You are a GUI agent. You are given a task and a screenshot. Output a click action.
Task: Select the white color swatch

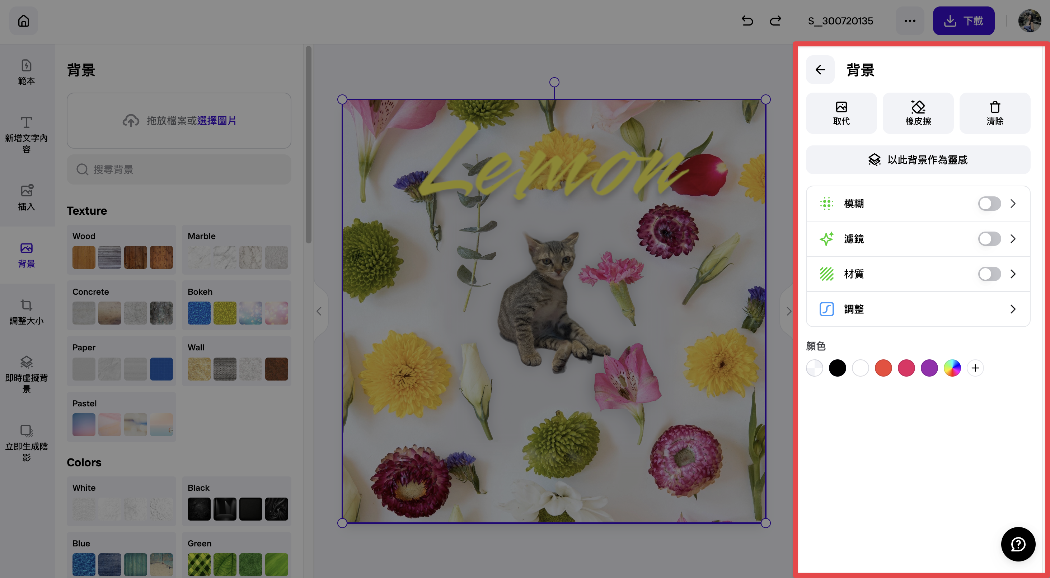[x=860, y=368]
